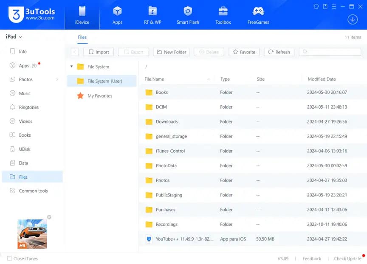Open the RT & WP section
367x264 pixels.
pyautogui.click(x=152, y=14)
